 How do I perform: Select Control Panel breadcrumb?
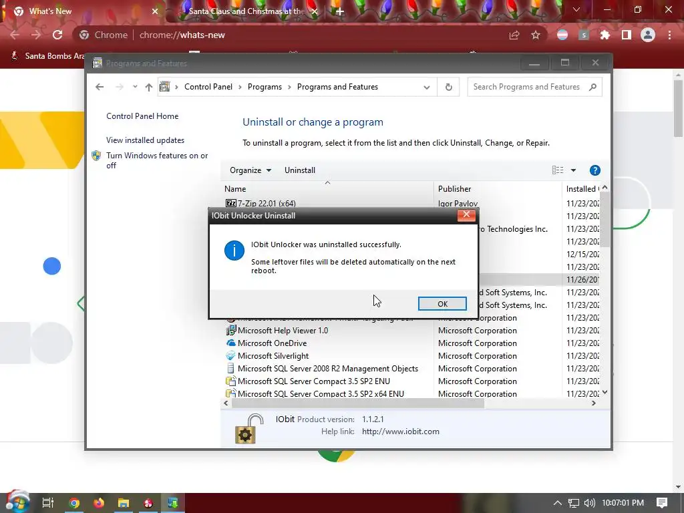pos(208,87)
